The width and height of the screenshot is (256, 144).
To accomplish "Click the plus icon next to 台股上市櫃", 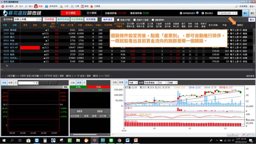I will pos(40,19).
